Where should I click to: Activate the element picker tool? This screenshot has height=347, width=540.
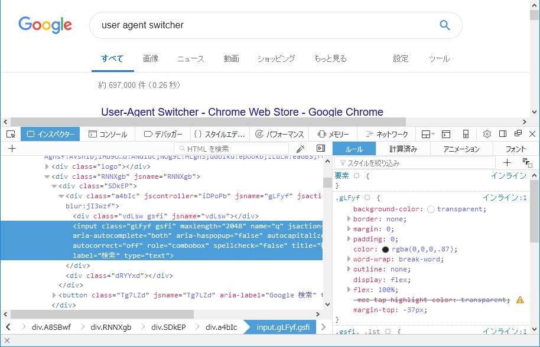11,135
